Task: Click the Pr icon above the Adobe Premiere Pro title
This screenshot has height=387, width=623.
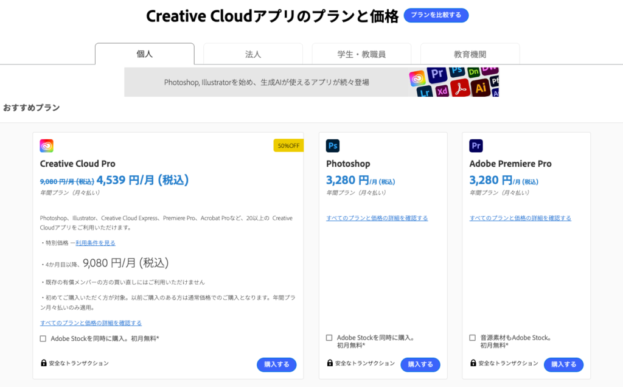Action: 476,146
